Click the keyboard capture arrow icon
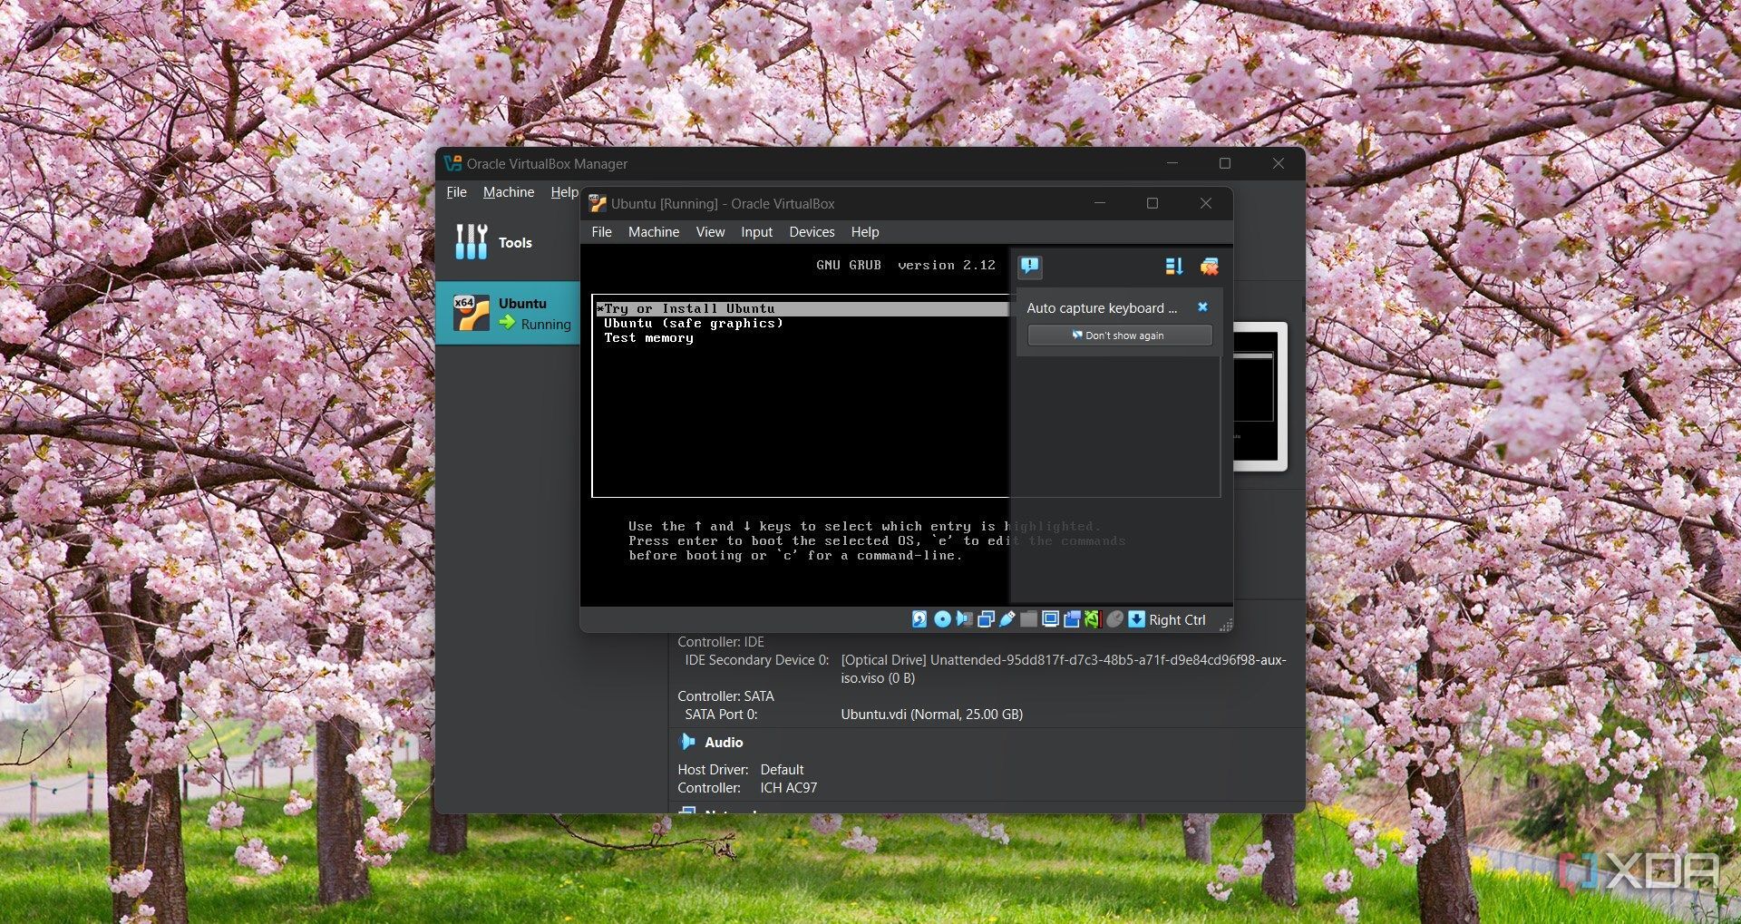This screenshot has width=1741, height=924. click(x=1136, y=619)
